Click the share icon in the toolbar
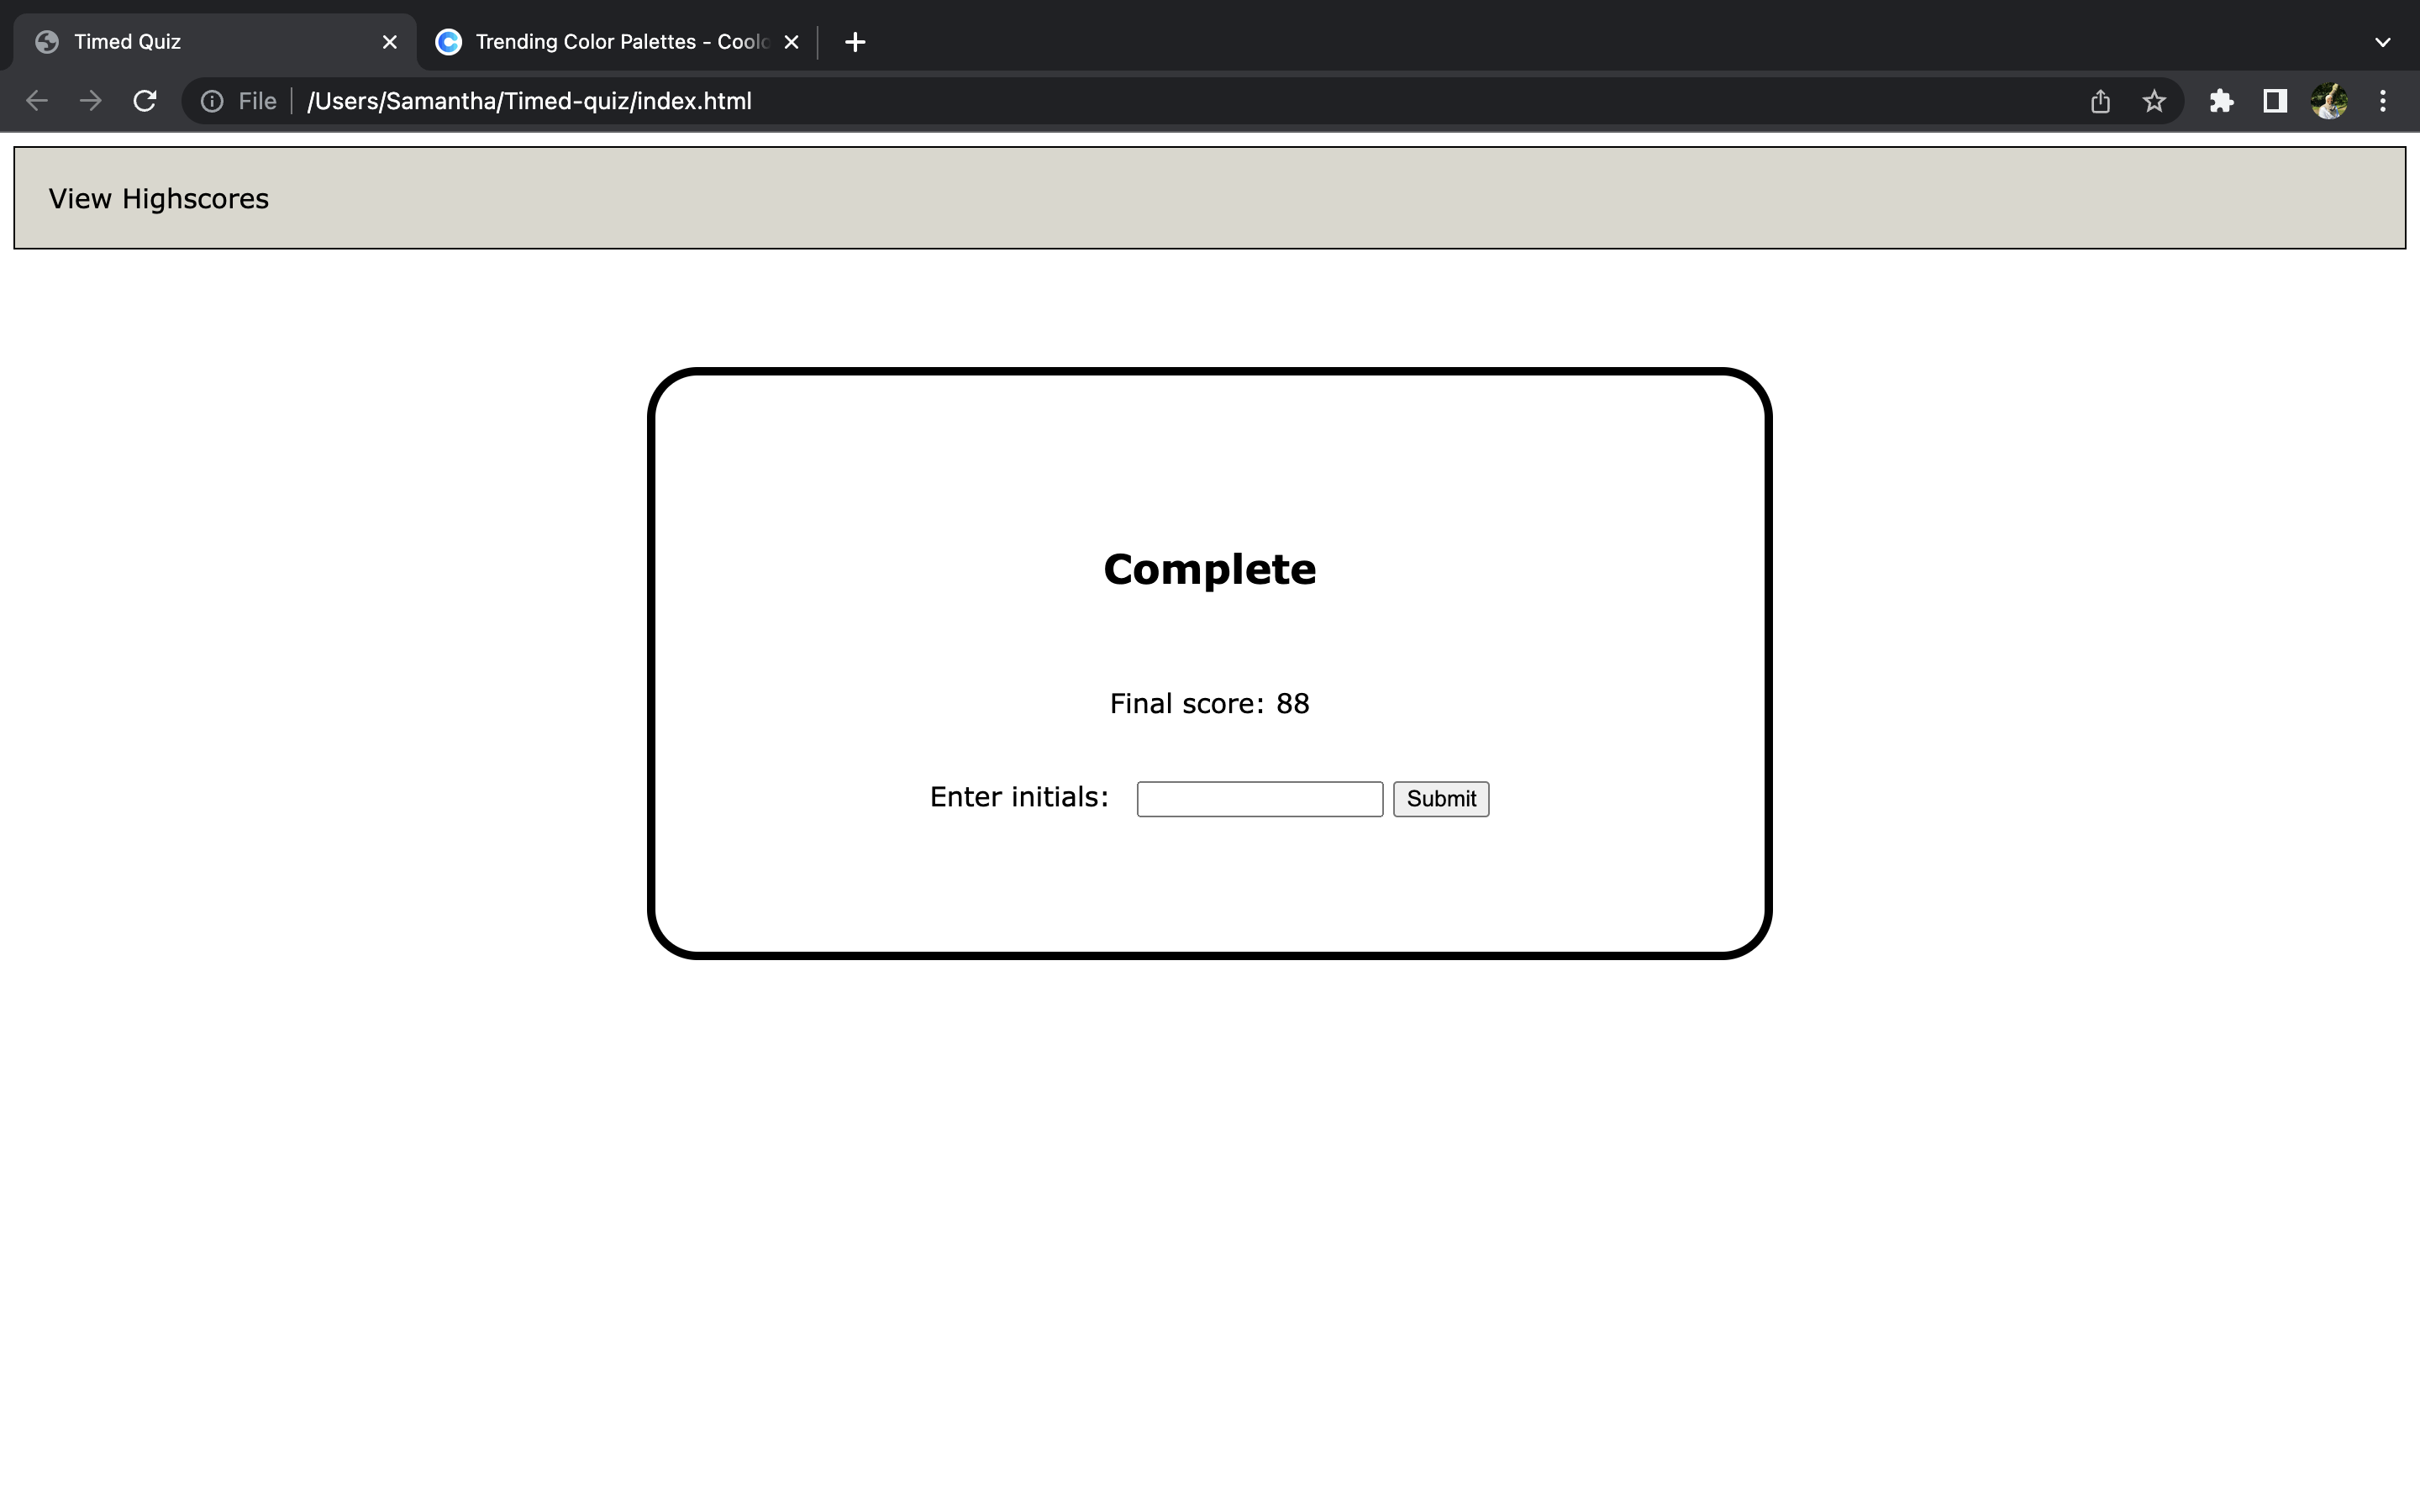The image size is (2420, 1512). 2099,100
